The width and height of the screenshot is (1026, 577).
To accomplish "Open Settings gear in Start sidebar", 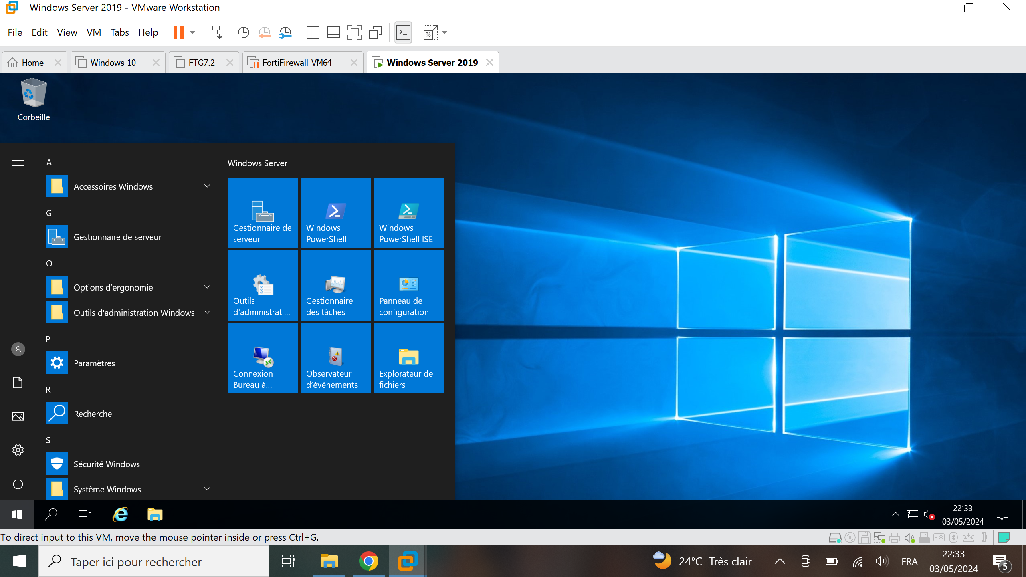I will [18, 450].
